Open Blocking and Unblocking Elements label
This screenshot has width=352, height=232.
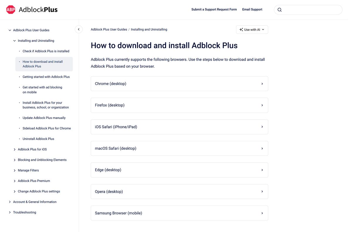tap(42, 160)
